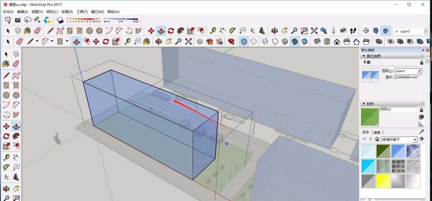Open the 工具(T) menu
The image size is (432, 201).
point(82,12)
